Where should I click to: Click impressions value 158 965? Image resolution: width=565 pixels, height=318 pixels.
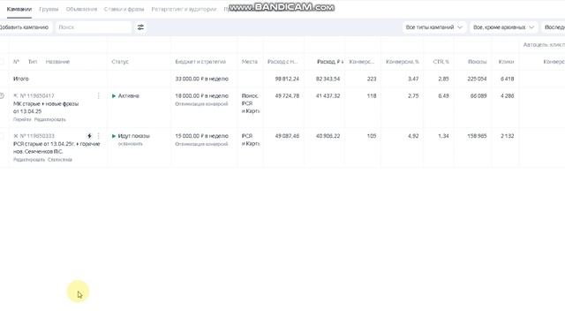(477, 136)
